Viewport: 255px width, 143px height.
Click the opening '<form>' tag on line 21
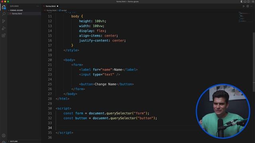77,65
